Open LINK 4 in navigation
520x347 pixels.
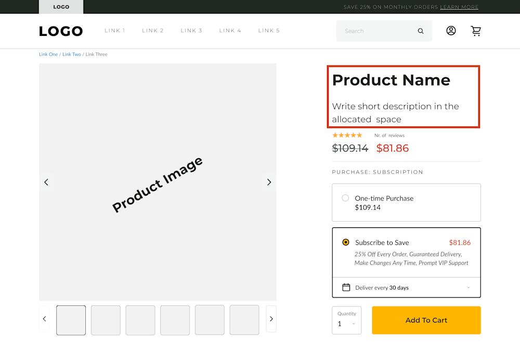(x=230, y=31)
